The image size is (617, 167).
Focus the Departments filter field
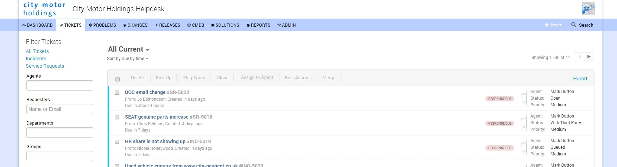[60, 132]
